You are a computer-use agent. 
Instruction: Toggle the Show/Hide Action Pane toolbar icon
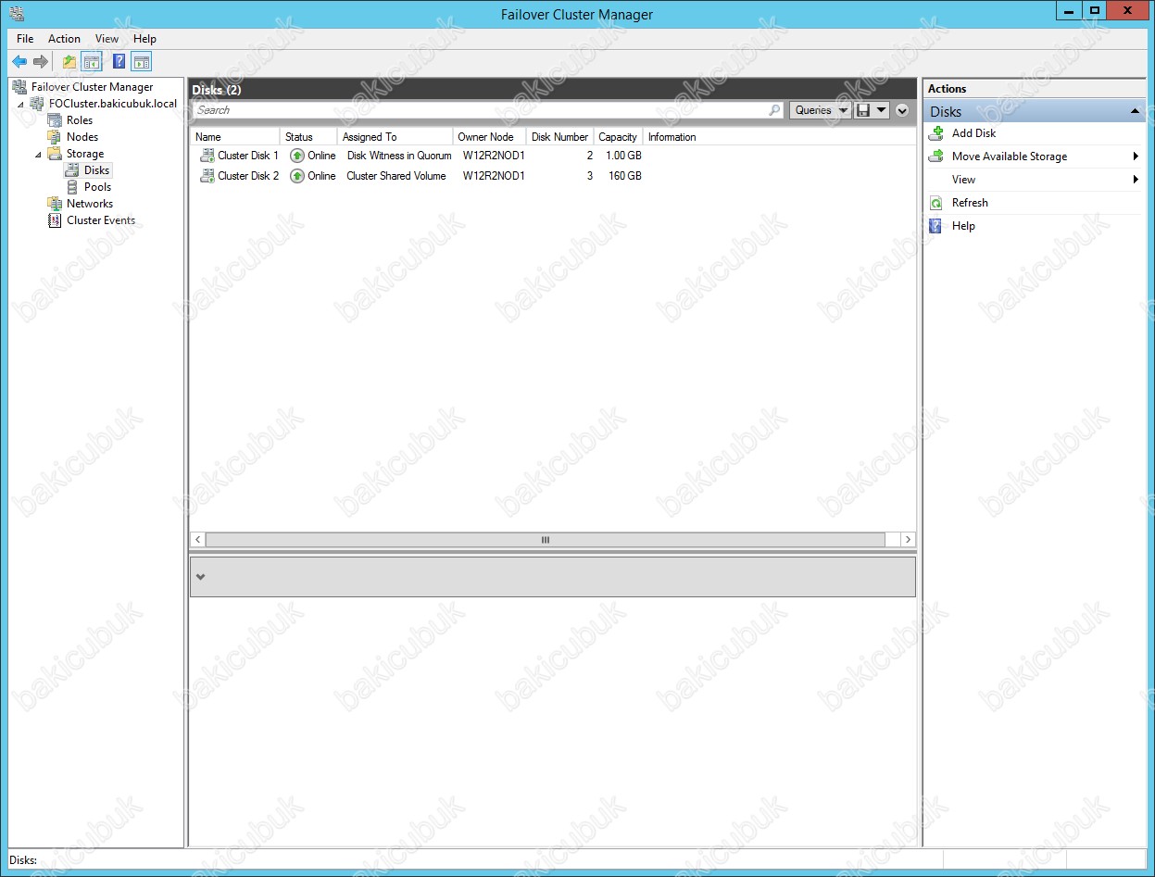point(141,62)
